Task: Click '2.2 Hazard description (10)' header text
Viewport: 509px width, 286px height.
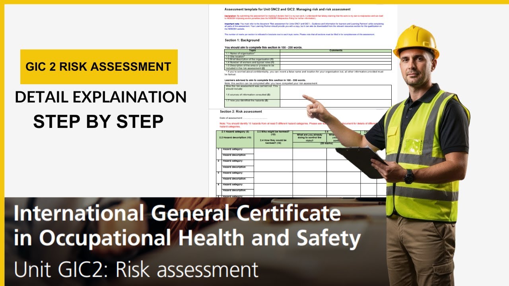Action: click(235, 137)
